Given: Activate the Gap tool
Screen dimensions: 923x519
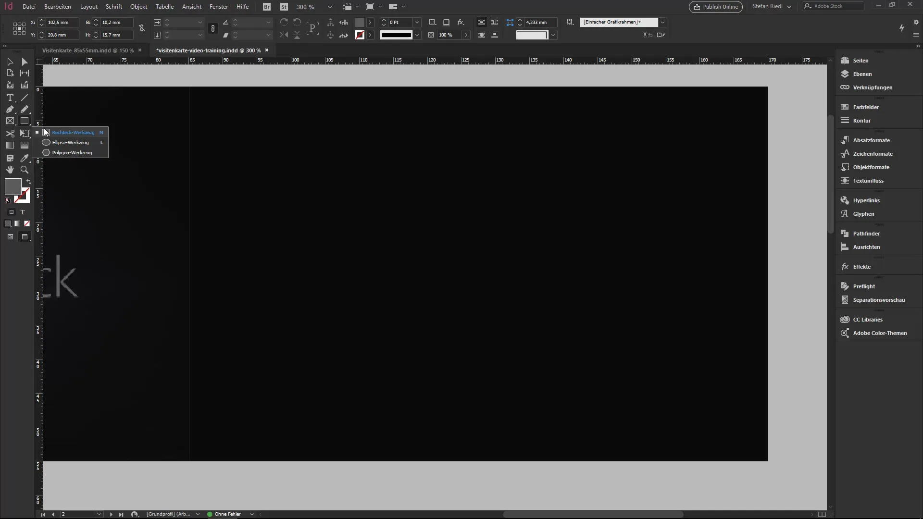Looking at the screenshot, I should [25, 73].
